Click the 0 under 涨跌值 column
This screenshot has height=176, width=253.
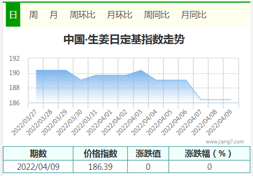(x=148, y=166)
